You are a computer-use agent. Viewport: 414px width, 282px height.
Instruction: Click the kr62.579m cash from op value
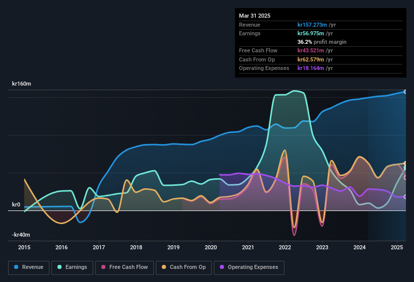[311, 59]
